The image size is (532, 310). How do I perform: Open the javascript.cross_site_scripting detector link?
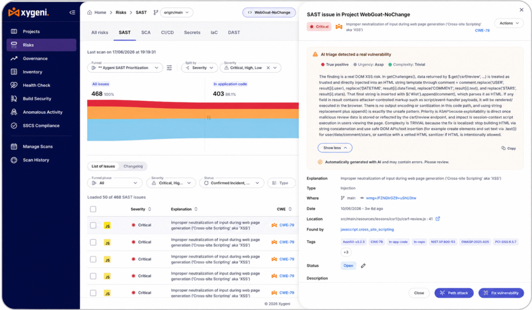(x=367, y=229)
